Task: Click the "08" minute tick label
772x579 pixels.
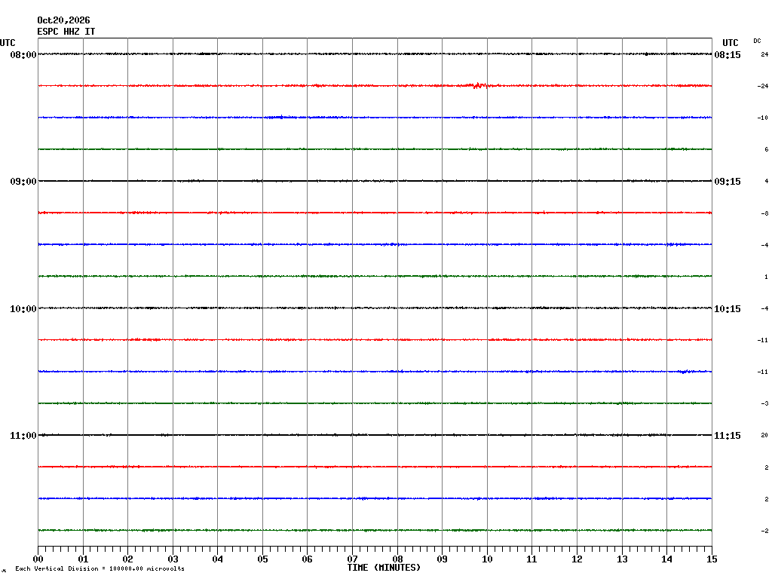Action: point(397,559)
